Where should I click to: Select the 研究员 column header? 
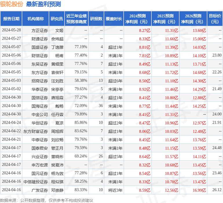[57, 19]
